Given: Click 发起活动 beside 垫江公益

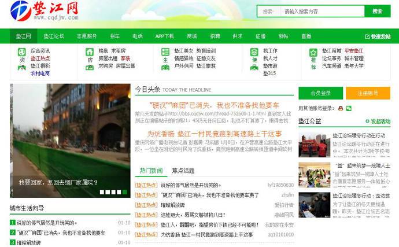Looking at the screenshot, I should click(380, 121).
